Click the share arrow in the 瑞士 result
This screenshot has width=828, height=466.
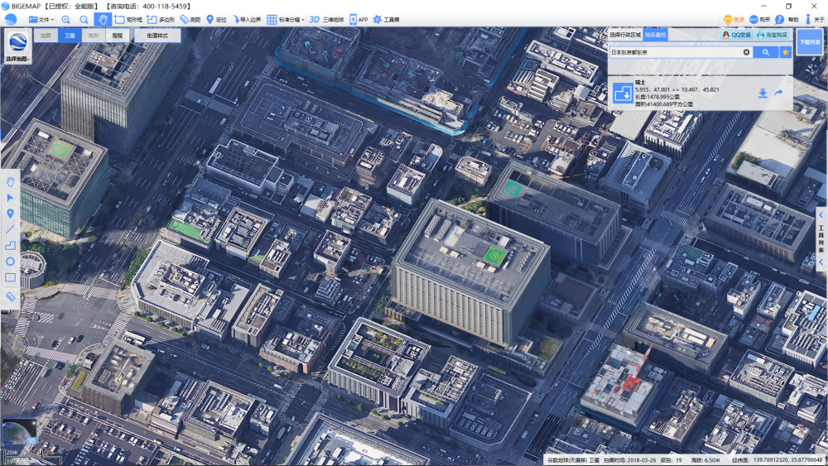(779, 94)
